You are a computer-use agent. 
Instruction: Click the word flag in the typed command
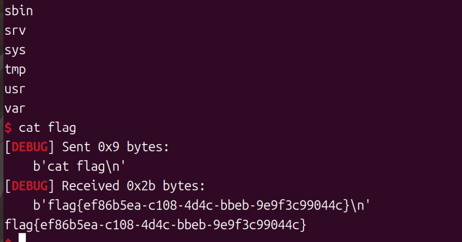(x=62, y=128)
